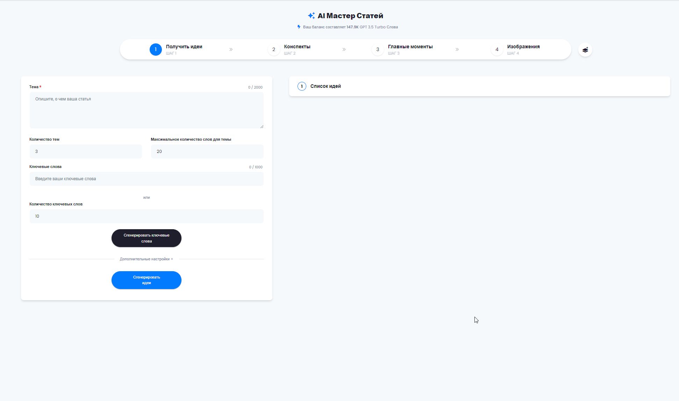679x401 pixels.
Task: Focus the Тема description text area
Action: 146,110
